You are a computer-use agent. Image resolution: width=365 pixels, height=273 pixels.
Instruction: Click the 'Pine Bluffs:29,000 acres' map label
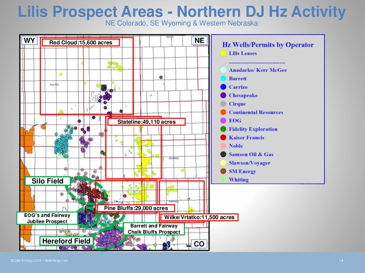click(136, 208)
